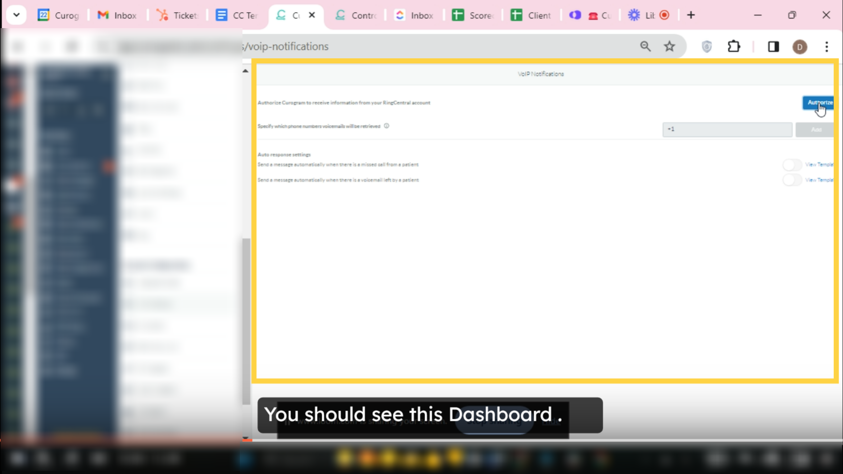Toggle the browser side panel icon
The width and height of the screenshot is (843, 474).
click(x=773, y=47)
